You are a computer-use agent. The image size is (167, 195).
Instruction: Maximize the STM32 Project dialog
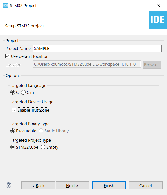[x=142, y=5]
